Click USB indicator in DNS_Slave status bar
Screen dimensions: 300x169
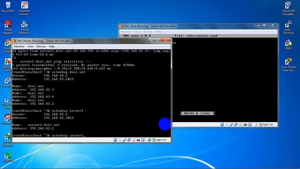[x=231, y=124]
